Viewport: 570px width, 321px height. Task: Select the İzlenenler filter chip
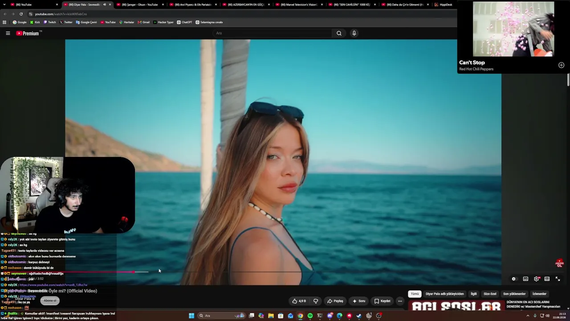pyautogui.click(x=539, y=294)
